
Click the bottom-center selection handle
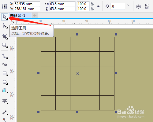[77, 112]
